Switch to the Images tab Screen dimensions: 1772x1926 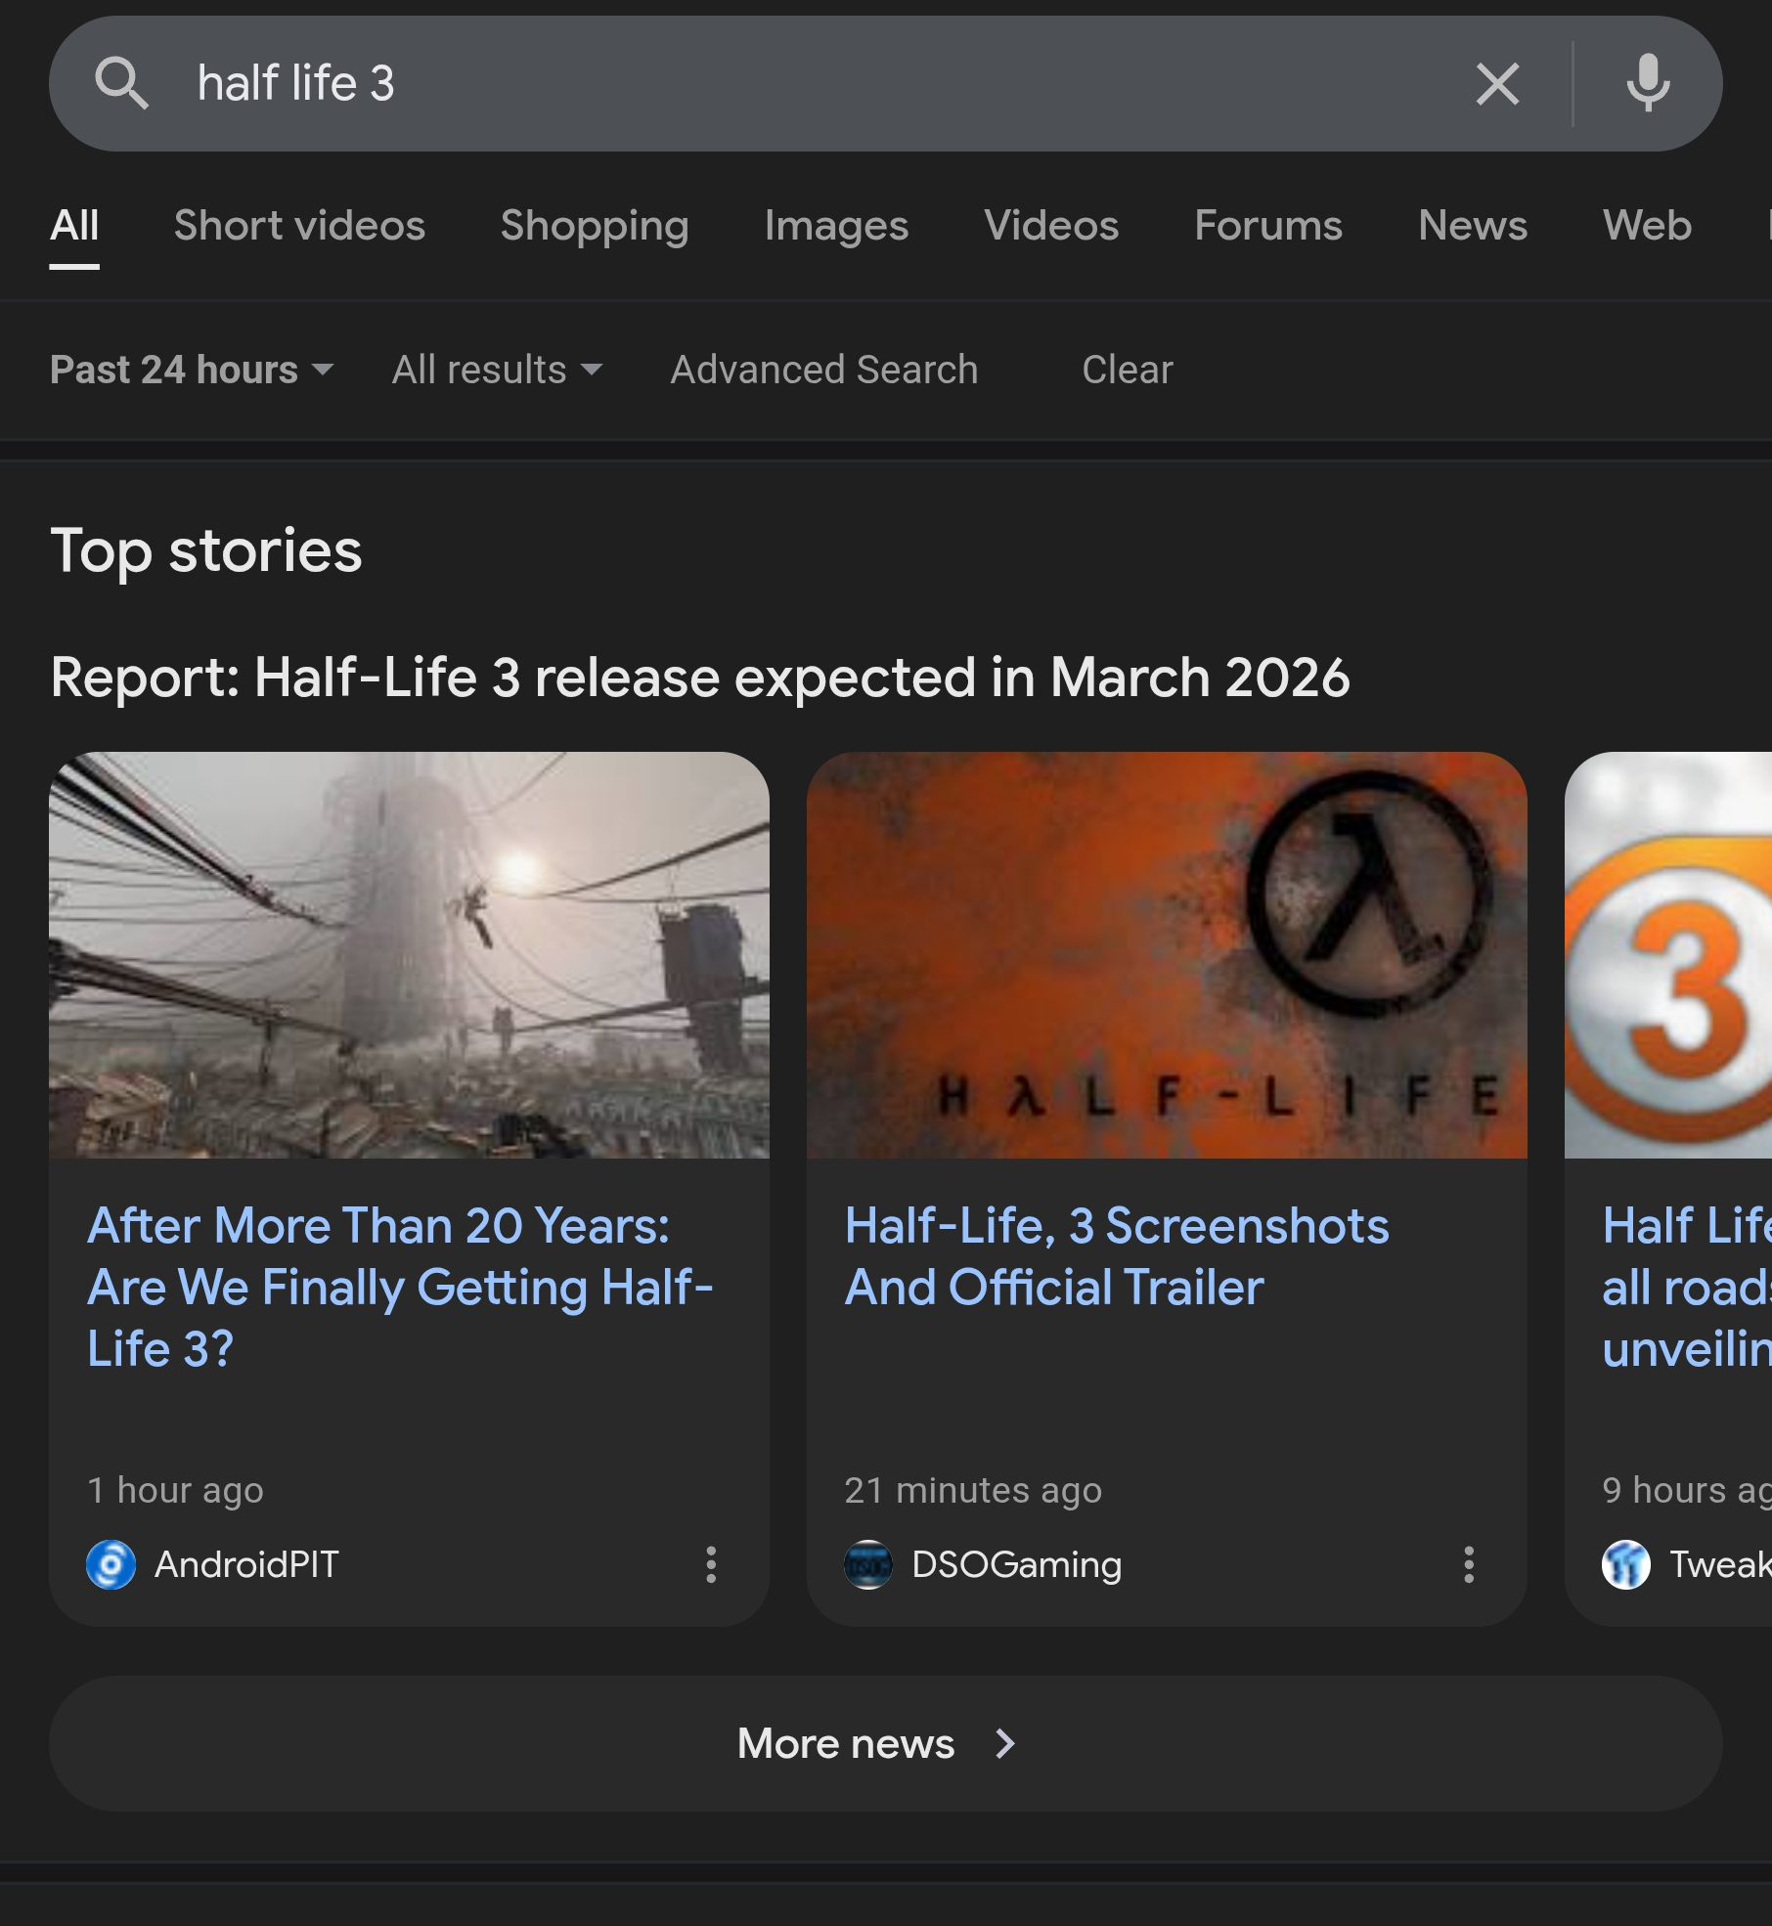click(x=836, y=226)
